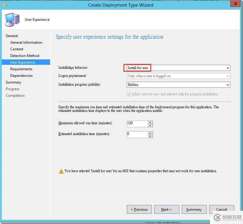Click the 'Installation program visibility:' label
The height and width of the screenshot is (224, 243).
pyautogui.click(x=79, y=84)
